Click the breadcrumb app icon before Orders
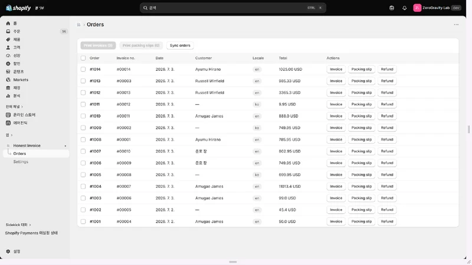 (78, 25)
